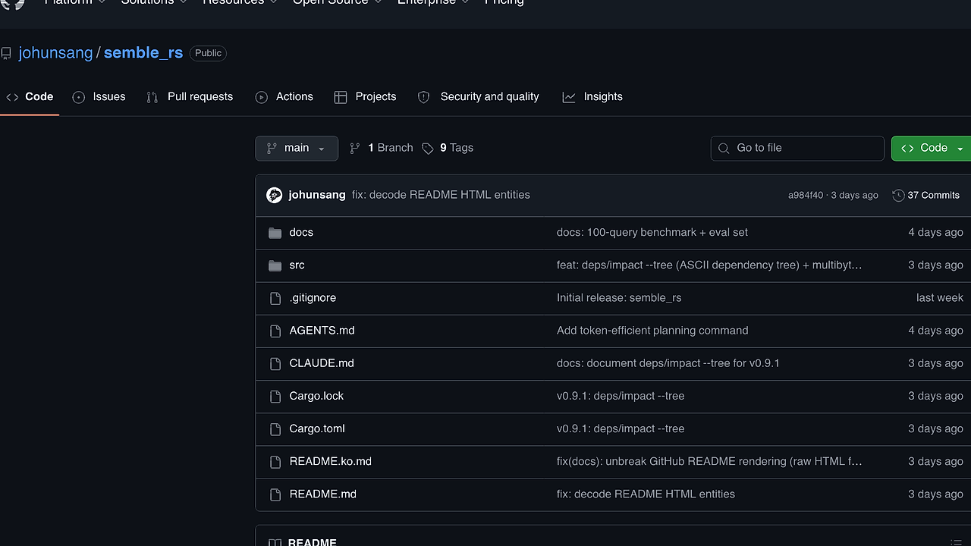Click the search icon in Go to file
971x546 pixels.
pos(724,148)
